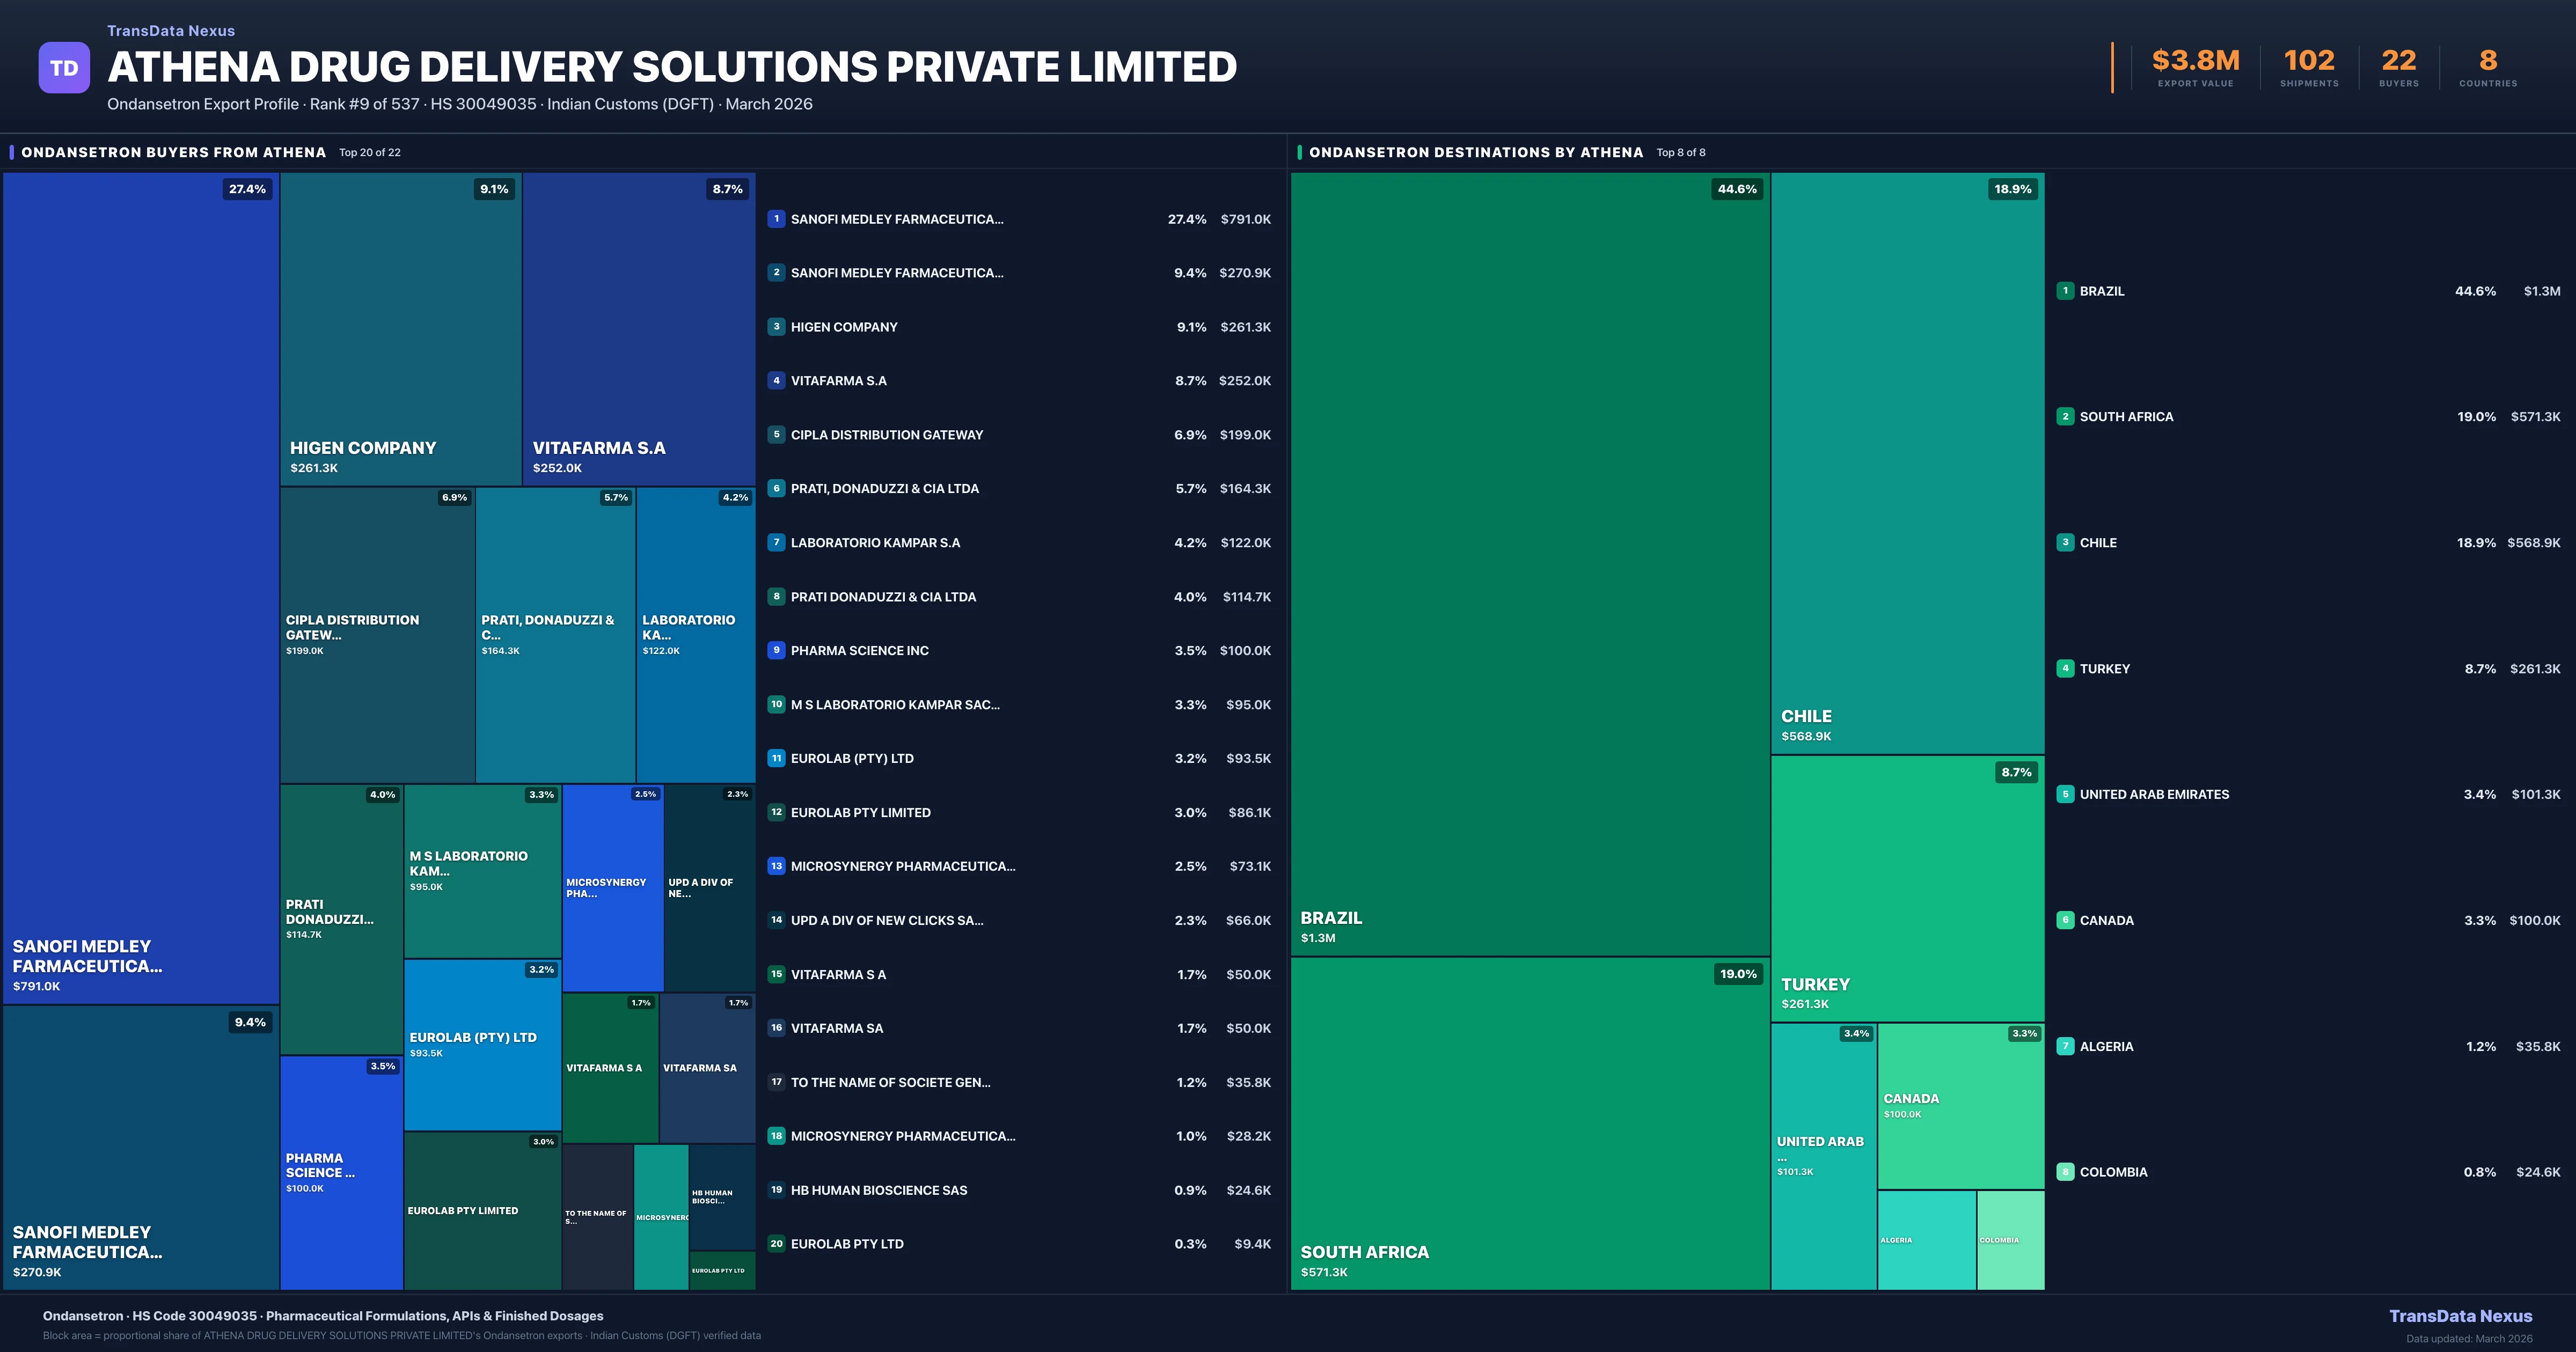Click the Chile destinations list row
2576x1352 pixels.
[2098, 543]
